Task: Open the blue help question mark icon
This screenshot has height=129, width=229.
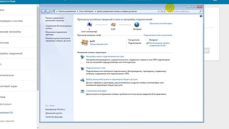Action: (x=201, y=16)
